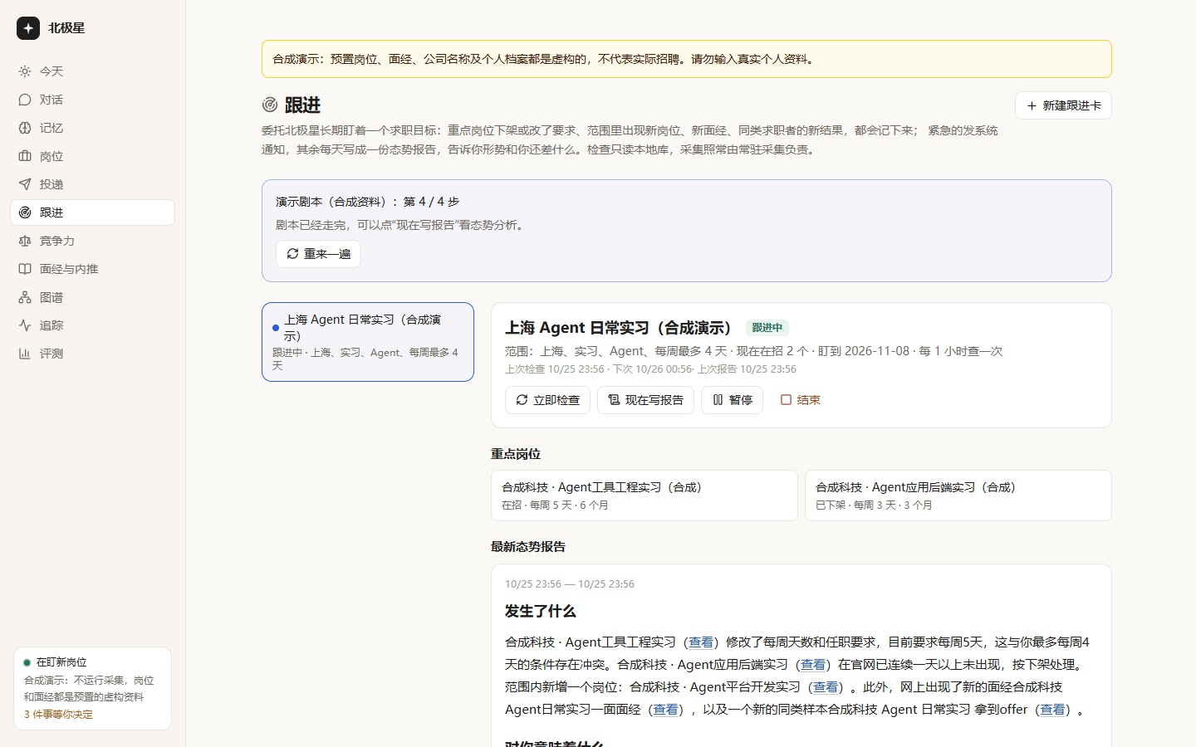The height and width of the screenshot is (747, 1196).
Task: Open the 今天 page label
Action: coord(51,71)
